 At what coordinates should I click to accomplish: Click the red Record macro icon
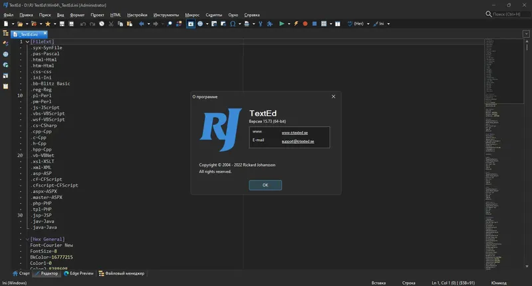(305, 24)
